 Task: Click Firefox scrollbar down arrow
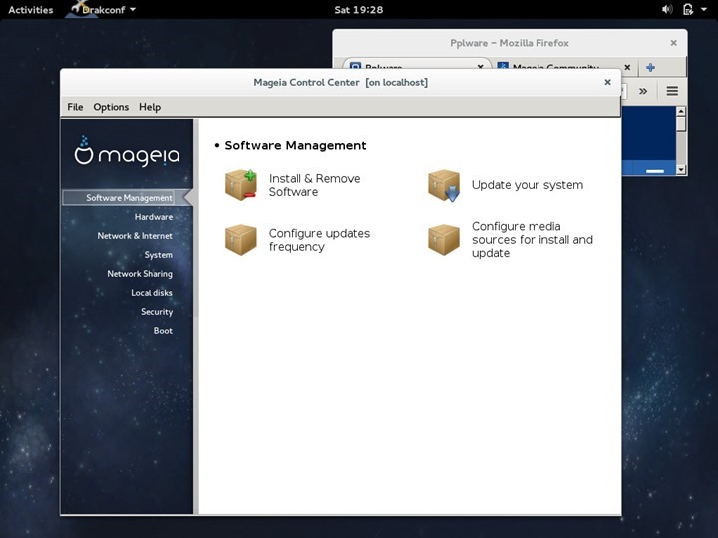click(x=681, y=170)
